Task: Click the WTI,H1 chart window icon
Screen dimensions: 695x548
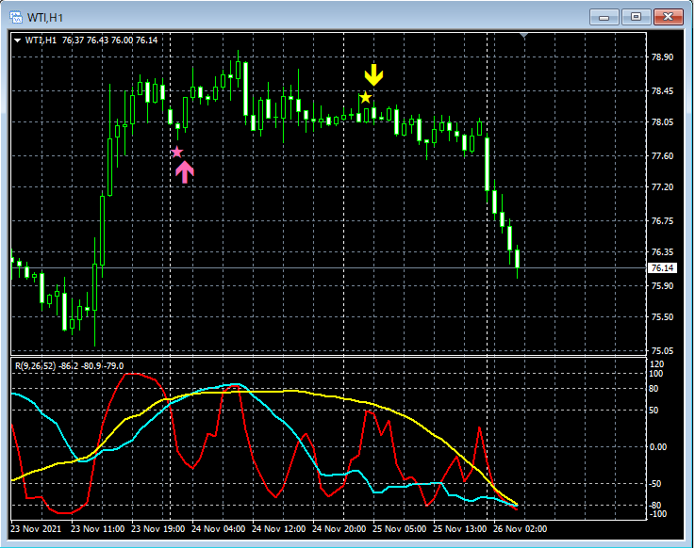Action: coord(15,17)
